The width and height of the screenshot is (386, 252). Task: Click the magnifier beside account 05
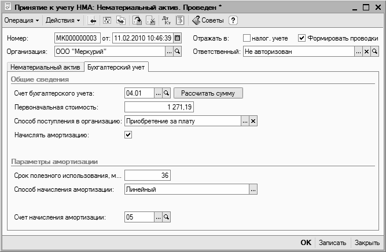tap(167, 217)
